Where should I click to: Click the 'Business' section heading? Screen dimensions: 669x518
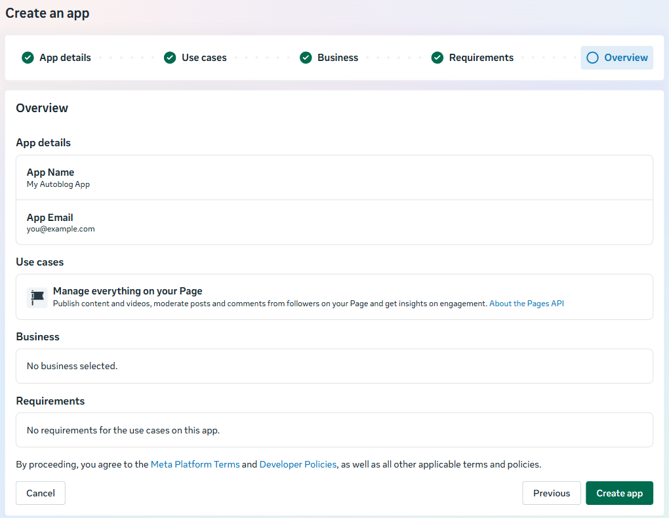point(37,336)
